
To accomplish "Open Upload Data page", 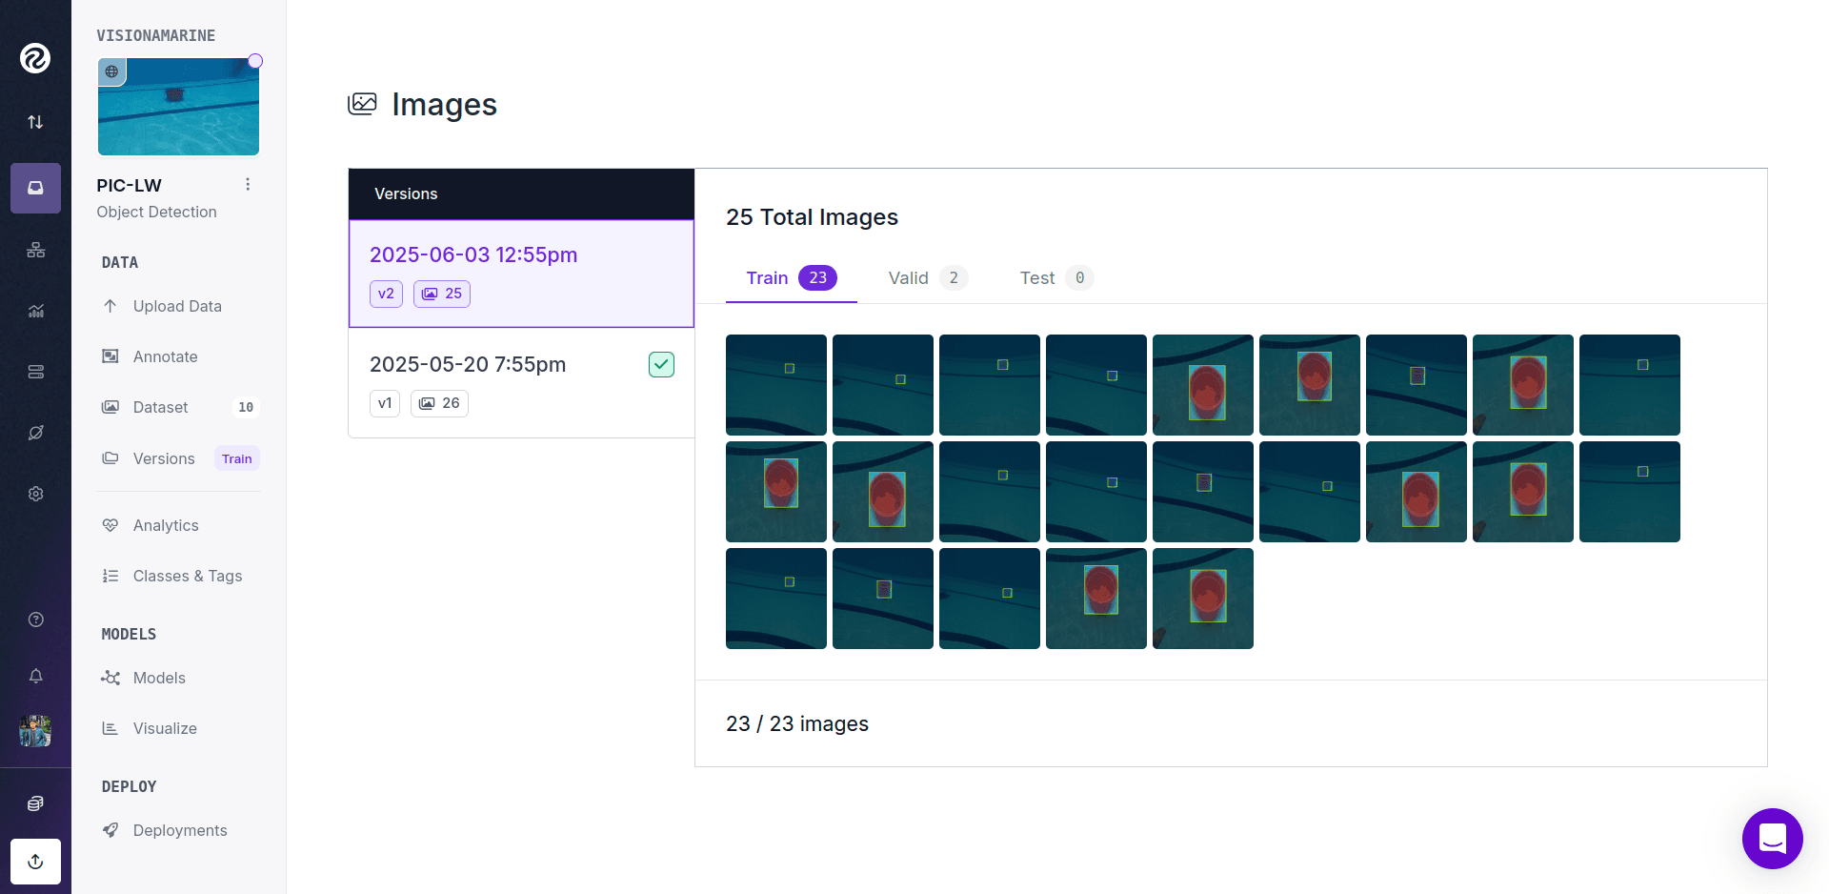I will pyautogui.click(x=177, y=306).
